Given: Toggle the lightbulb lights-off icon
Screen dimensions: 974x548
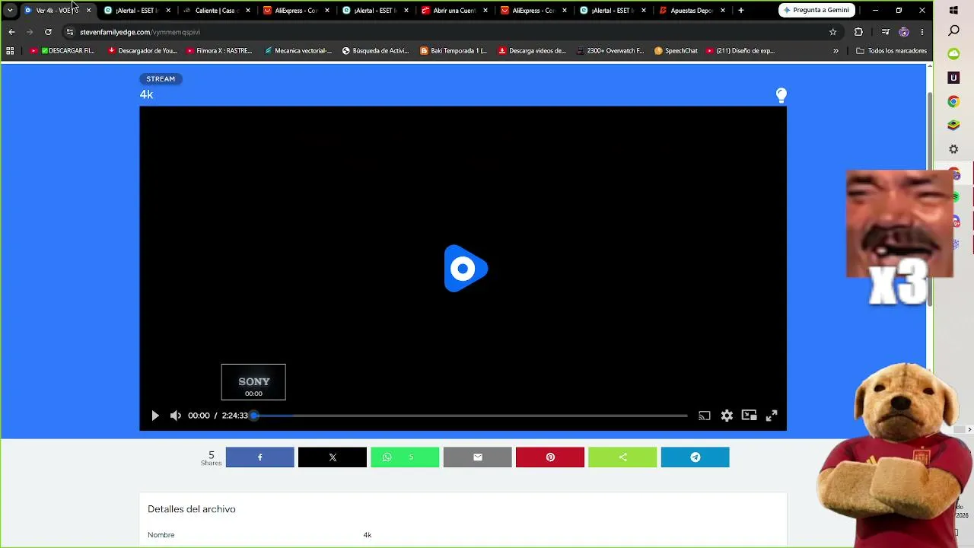Looking at the screenshot, I should [781, 94].
